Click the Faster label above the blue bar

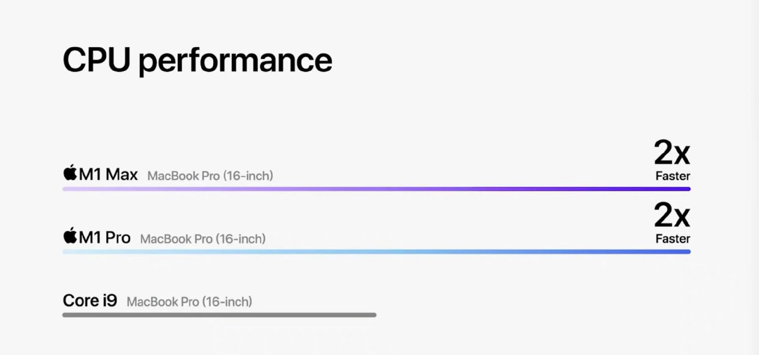click(673, 239)
